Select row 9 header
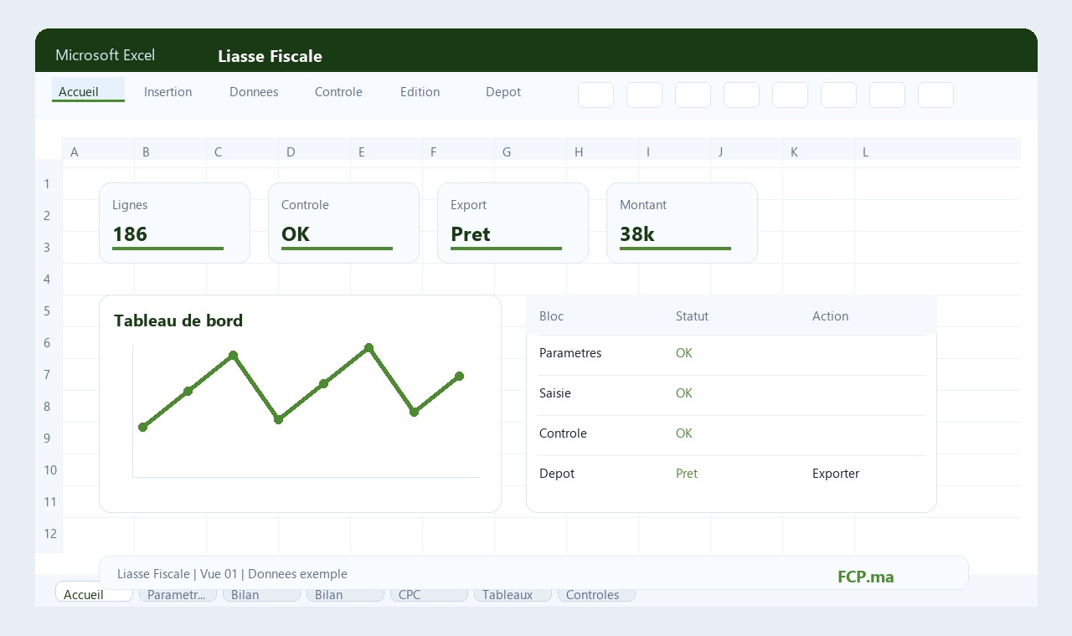 [48, 439]
